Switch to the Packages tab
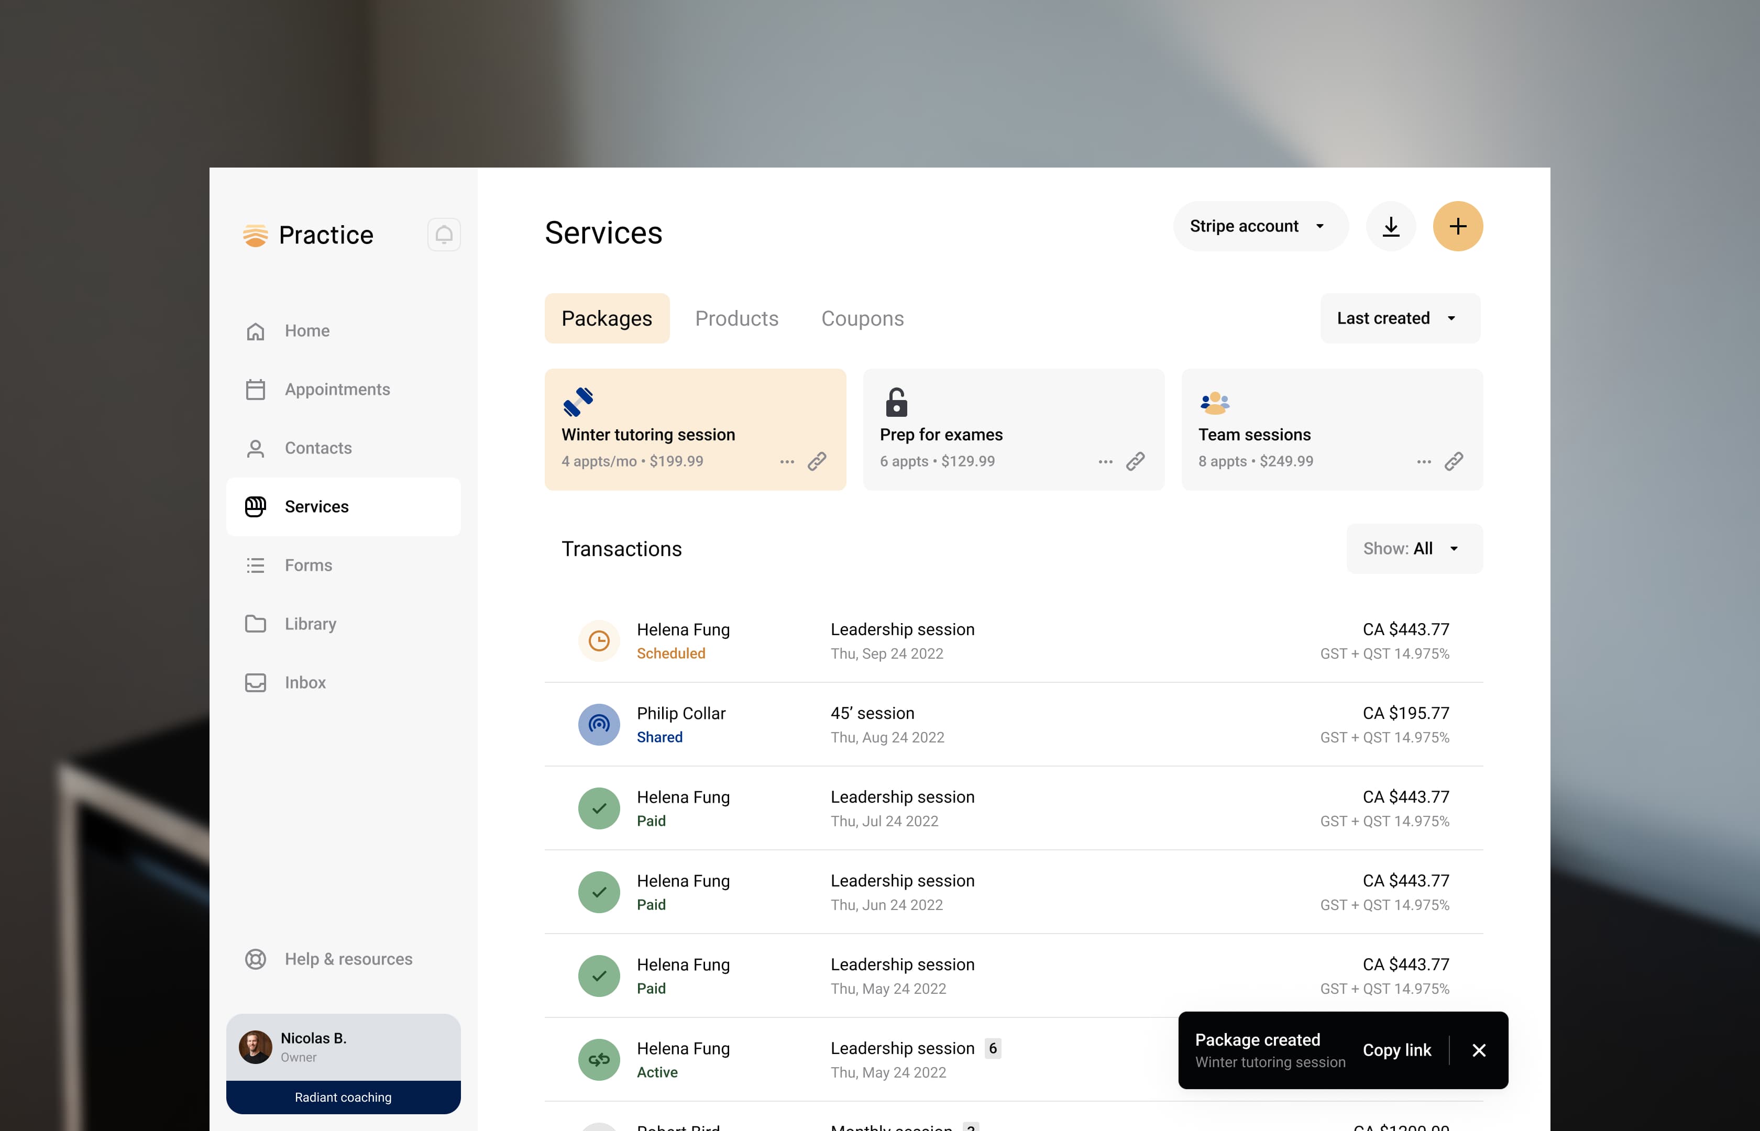 [607, 318]
